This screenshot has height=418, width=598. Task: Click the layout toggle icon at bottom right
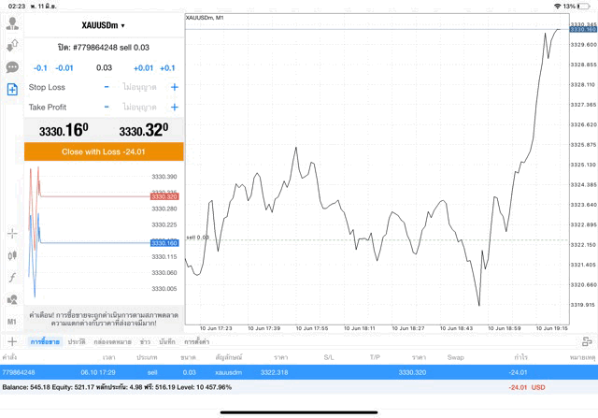585,342
